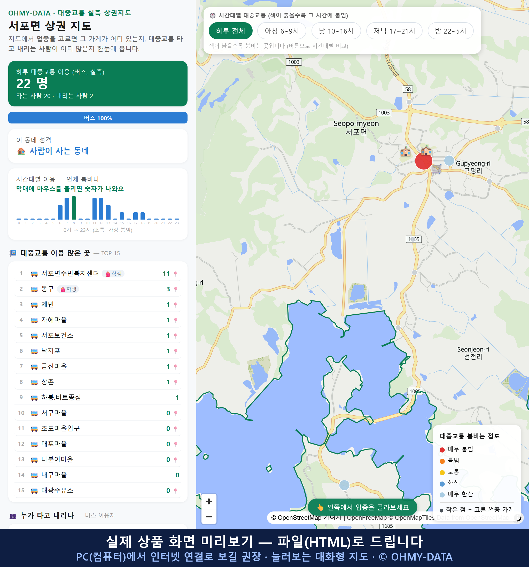Click the shopping cart store icon on map

click(436, 169)
